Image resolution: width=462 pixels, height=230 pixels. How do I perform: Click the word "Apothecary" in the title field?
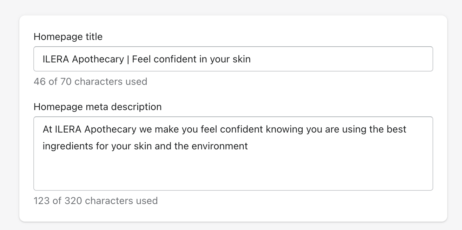click(x=98, y=59)
